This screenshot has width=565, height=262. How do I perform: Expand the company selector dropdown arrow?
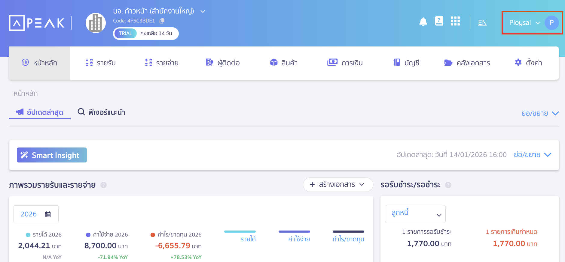pos(203,11)
